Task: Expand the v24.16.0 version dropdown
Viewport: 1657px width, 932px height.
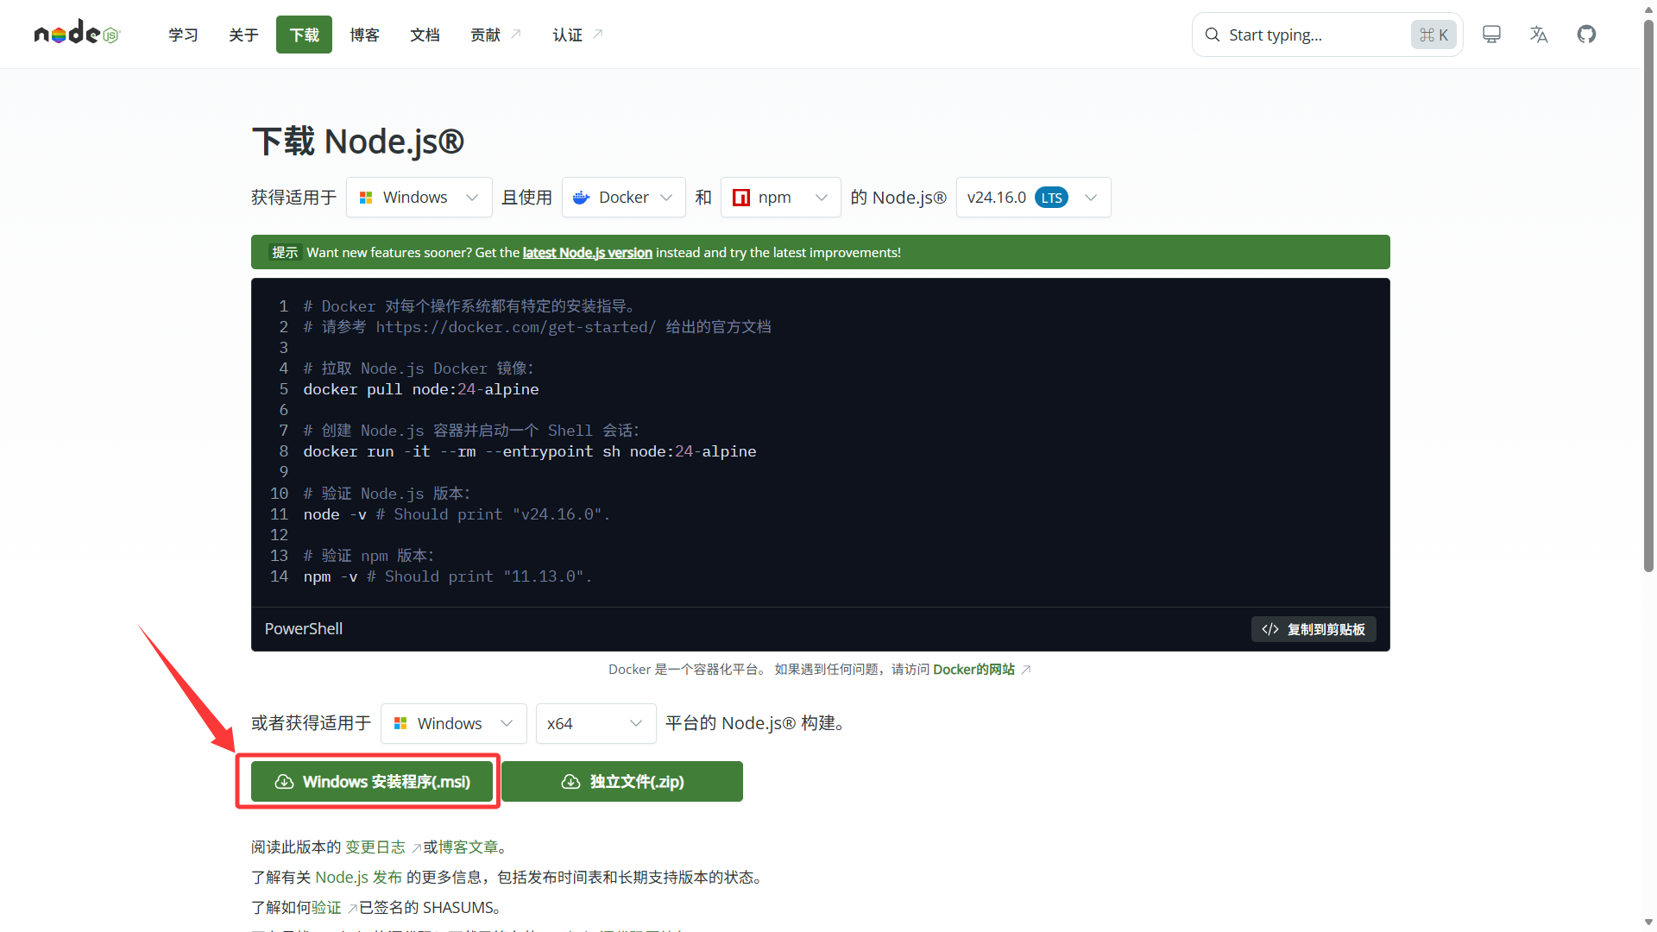Action: coord(1033,198)
